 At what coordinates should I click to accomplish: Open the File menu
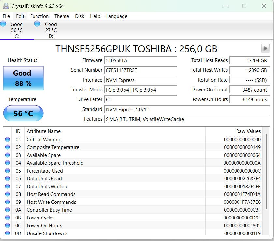[x=6, y=16]
